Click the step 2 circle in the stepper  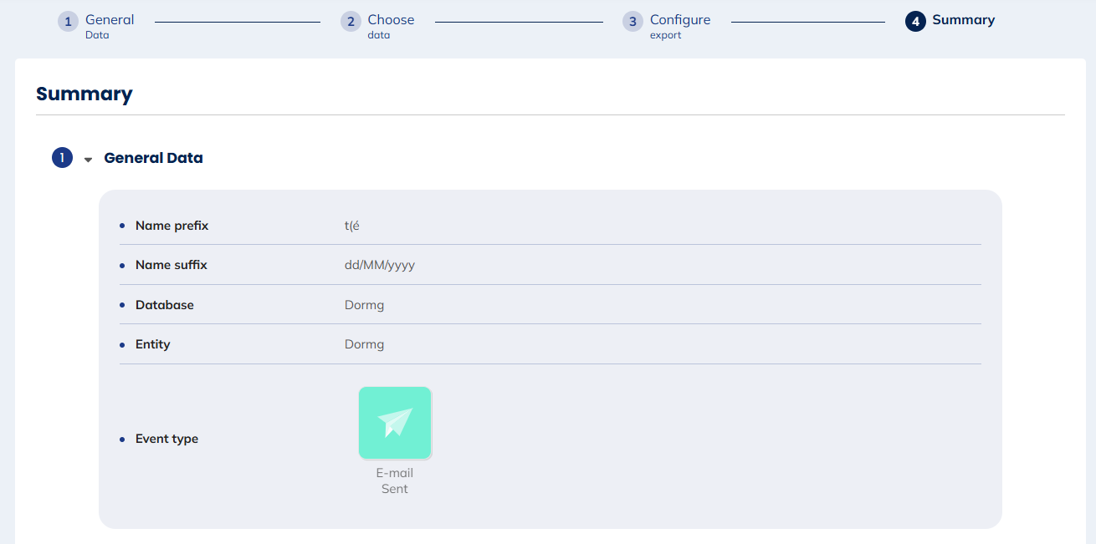point(351,22)
